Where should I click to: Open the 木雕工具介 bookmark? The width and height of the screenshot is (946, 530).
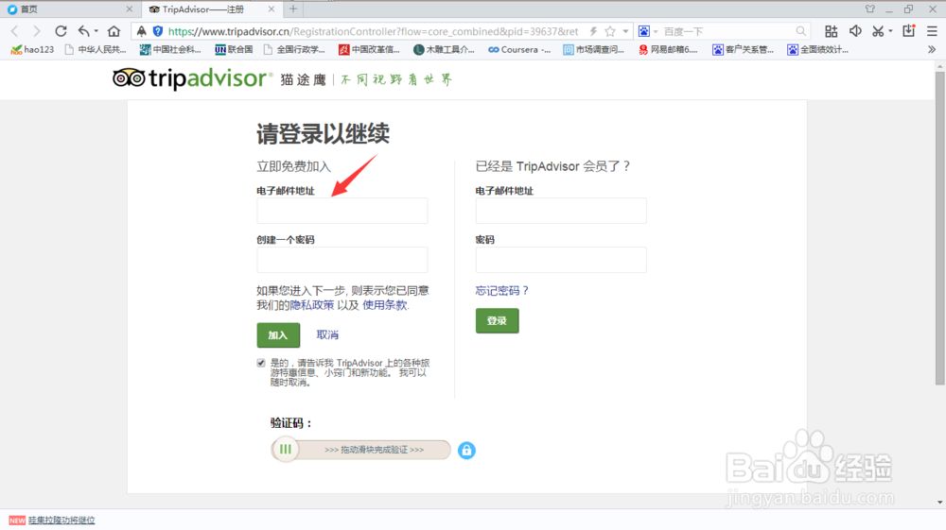tap(444, 49)
